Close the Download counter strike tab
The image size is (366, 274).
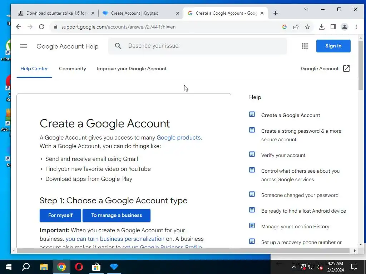tap(93, 13)
